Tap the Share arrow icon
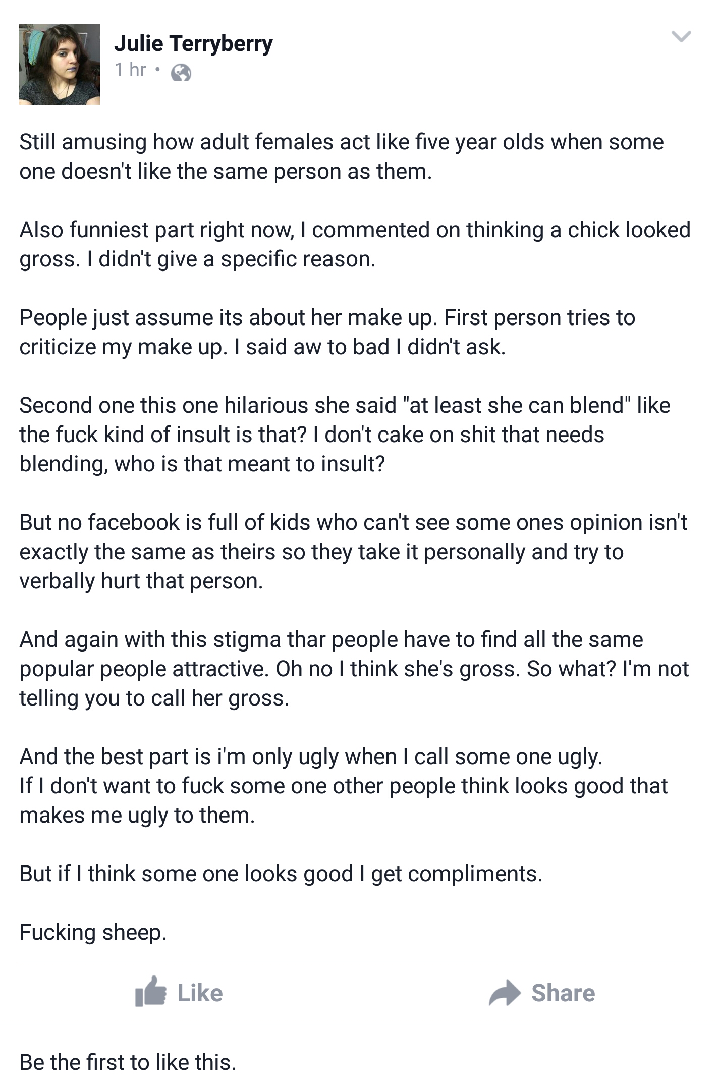Screen dimensions: 718x1084 click(505, 993)
